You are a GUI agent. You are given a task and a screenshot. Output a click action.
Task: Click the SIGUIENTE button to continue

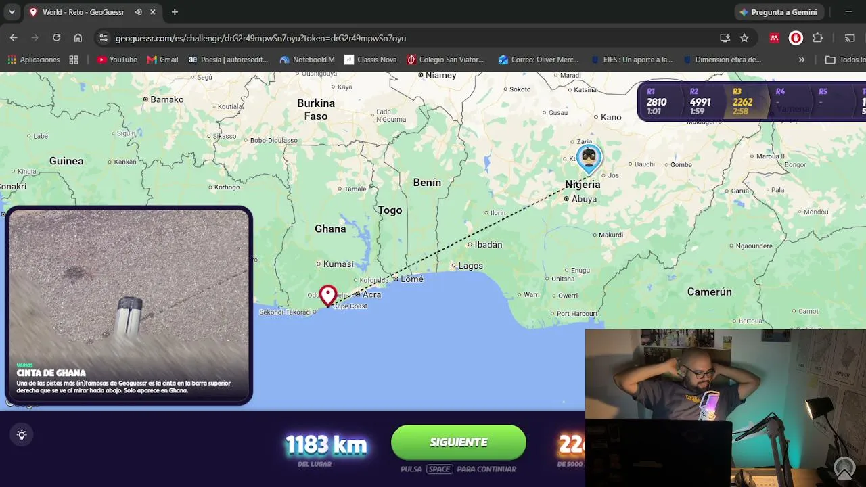tap(459, 442)
